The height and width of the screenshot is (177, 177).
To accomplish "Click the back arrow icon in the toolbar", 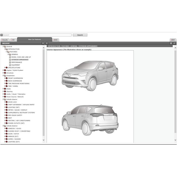I will (47, 43).
